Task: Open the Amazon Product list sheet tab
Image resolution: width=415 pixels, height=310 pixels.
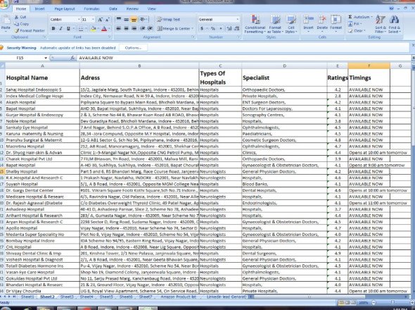Action: (x=179, y=297)
